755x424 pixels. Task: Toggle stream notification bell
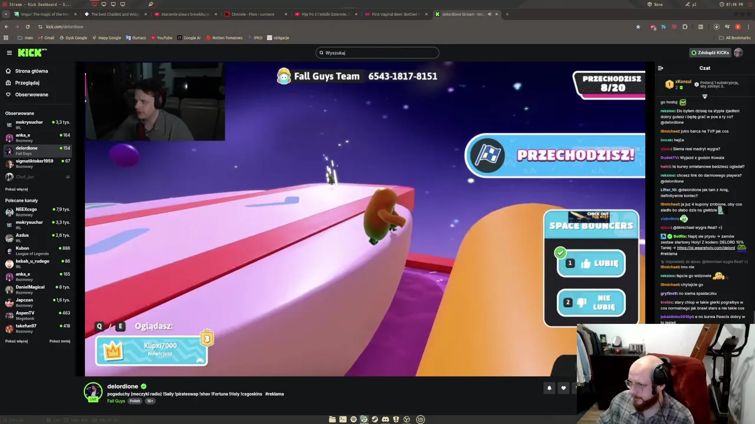tap(549, 388)
